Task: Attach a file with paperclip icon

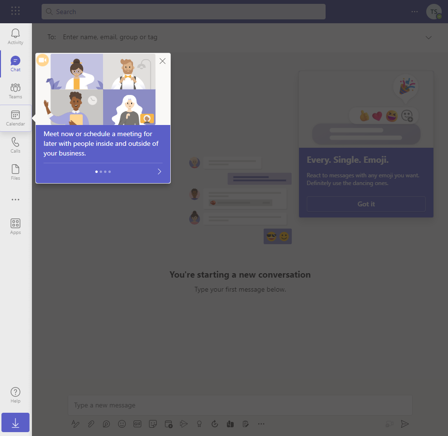Action: tap(91, 424)
